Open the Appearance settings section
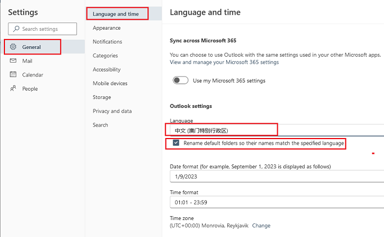 [x=107, y=27]
